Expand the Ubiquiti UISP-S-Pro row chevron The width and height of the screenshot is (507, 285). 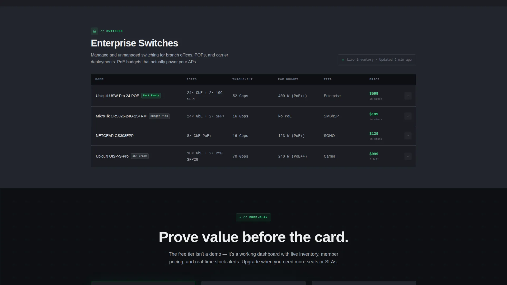pyautogui.click(x=408, y=156)
